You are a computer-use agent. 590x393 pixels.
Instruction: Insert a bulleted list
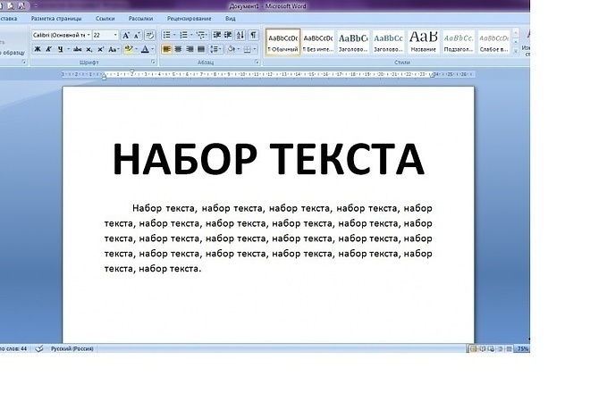(x=167, y=36)
